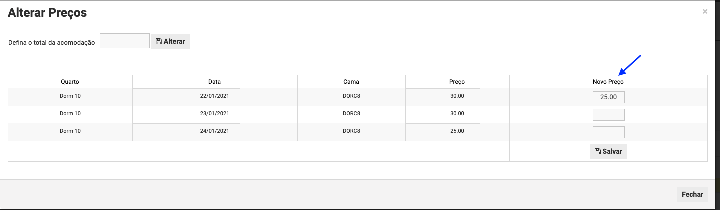Click the Novo Preço field showing 25.00
The width and height of the screenshot is (720, 210).
coord(608,97)
